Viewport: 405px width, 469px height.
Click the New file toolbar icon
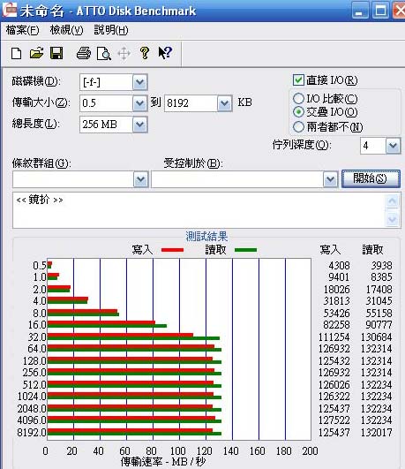17,54
